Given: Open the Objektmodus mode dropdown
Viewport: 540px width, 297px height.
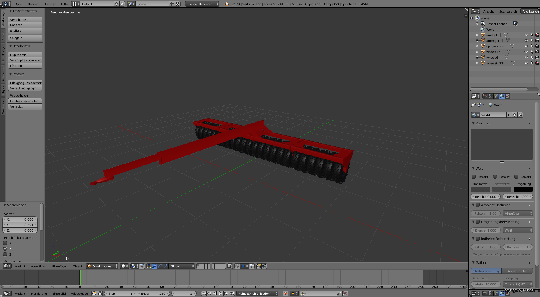Looking at the screenshot, I should [102, 266].
